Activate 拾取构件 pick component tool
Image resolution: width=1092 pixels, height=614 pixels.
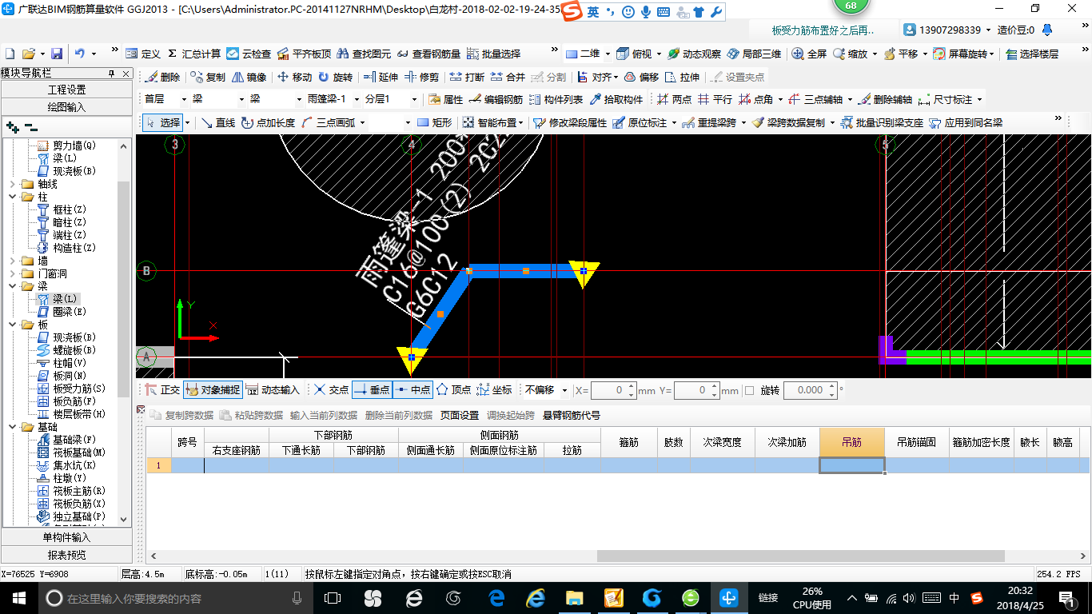tap(616, 99)
